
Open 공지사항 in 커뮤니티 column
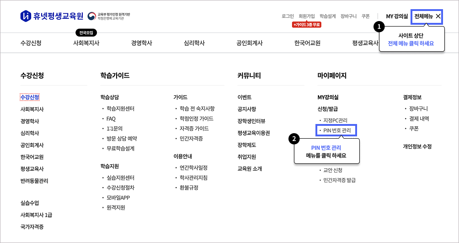[x=246, y=109]
